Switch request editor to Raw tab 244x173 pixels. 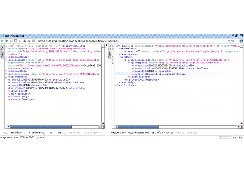tap(2, 55)
